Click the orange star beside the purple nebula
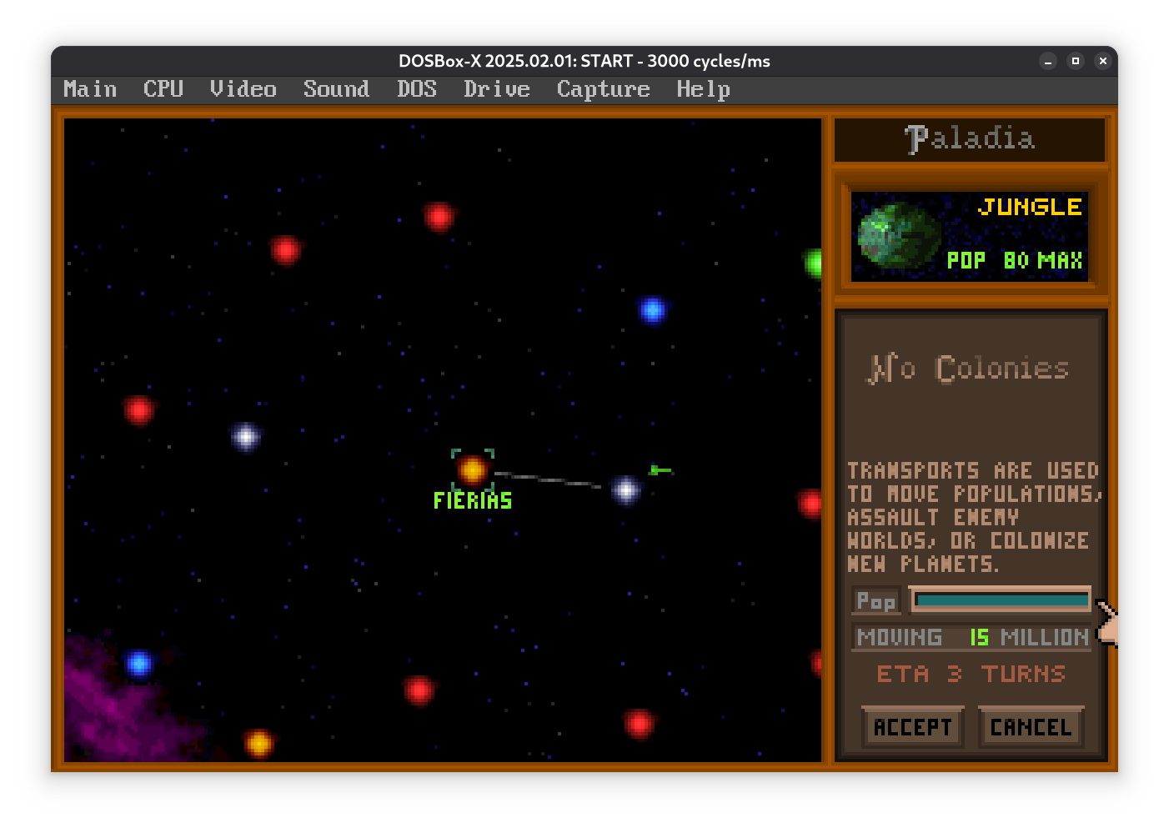The width and height of the screenshot is (1169, 828). click(258, 742)
